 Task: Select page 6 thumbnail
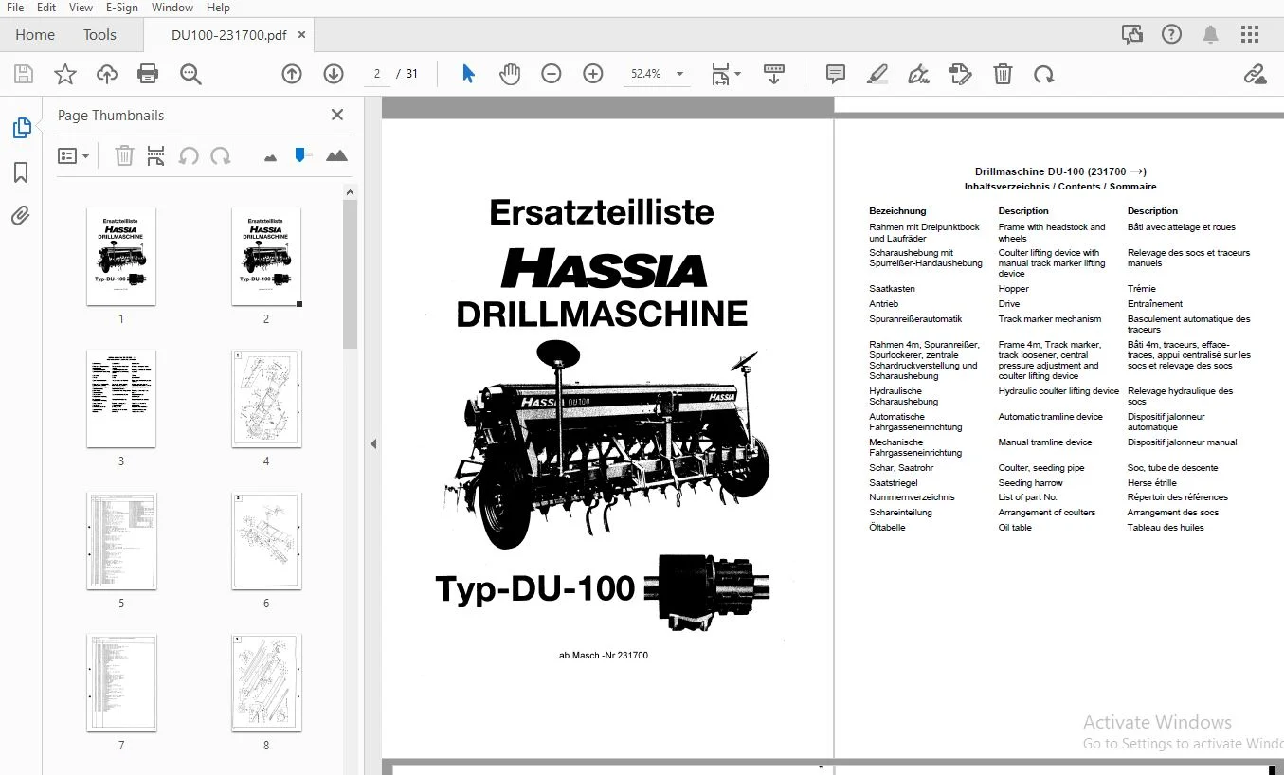[x=266, y=541]
